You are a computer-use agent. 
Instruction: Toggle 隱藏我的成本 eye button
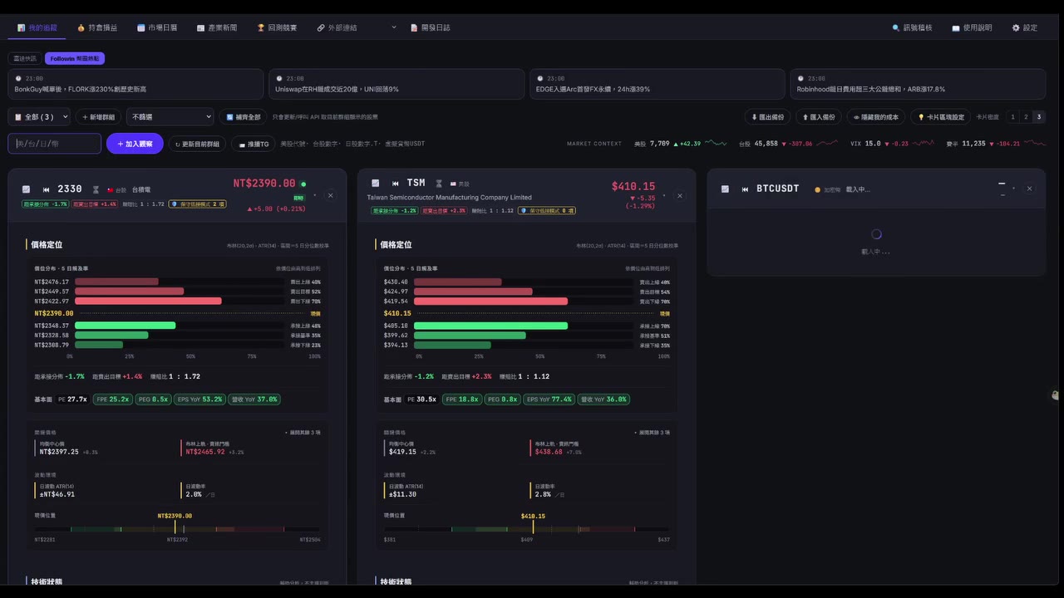click(x=876, y=117)
